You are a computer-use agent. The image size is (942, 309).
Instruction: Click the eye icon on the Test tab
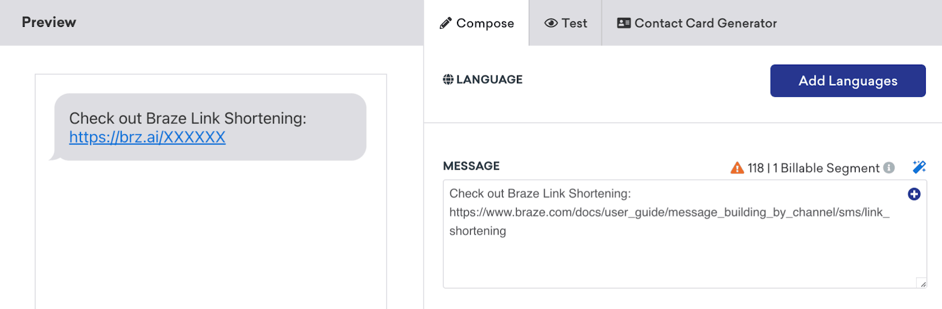[551, 23]
